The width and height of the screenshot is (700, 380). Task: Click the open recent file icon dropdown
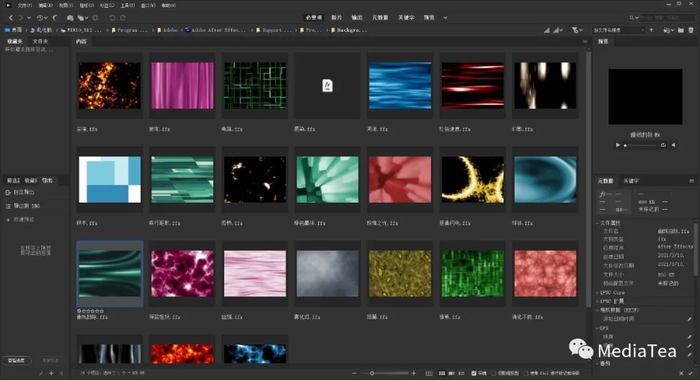[x=668, y=30]
